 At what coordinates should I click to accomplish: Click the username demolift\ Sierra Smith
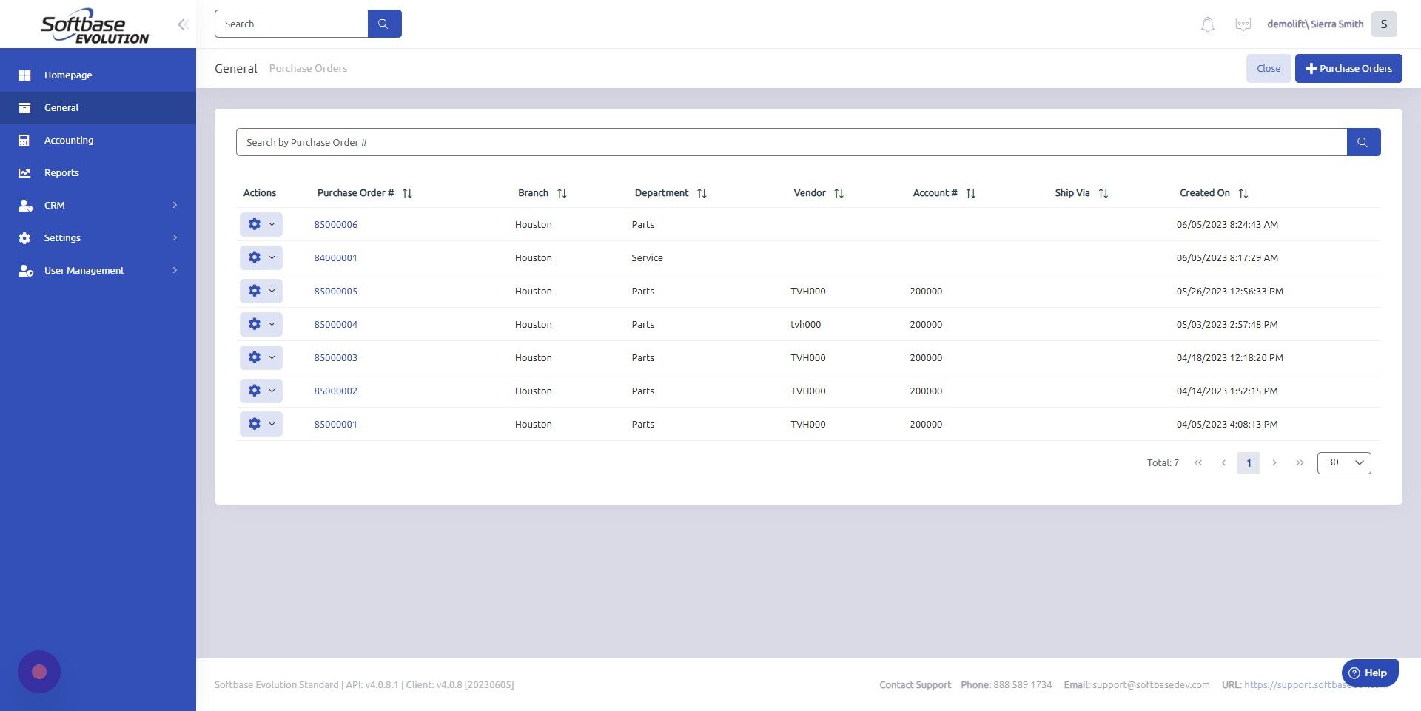click(x=1315, y=24)
